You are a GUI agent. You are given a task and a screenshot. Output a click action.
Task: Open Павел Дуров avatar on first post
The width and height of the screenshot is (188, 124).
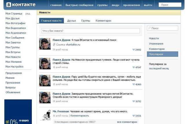point(45,44)
